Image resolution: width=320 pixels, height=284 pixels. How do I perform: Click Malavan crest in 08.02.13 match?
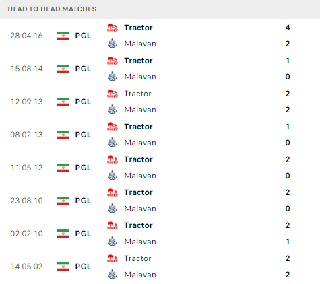(x=113, y=143)
